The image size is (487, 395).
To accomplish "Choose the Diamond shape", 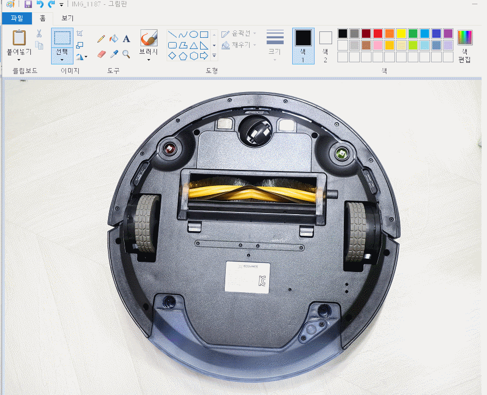I will pos(172,56).
